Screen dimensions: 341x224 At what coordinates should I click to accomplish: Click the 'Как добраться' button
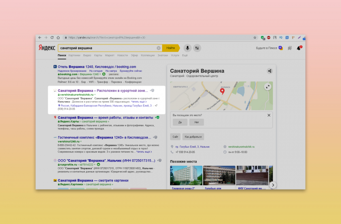(x=193, y=137)
